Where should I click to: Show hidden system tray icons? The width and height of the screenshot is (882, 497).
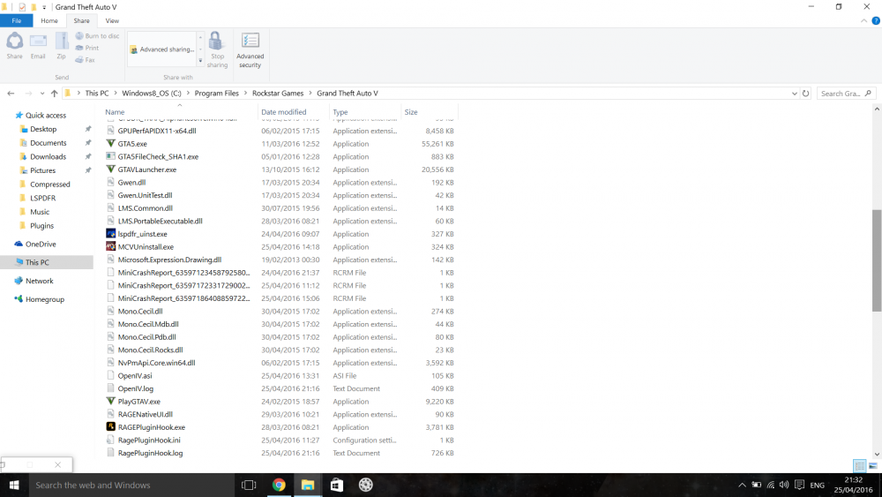pyautogui.click(x=742, y=485)
